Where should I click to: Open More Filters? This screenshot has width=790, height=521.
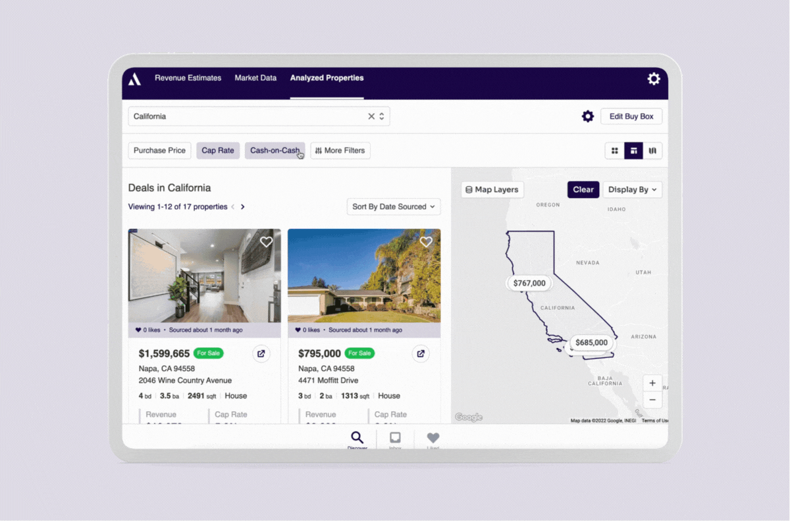[x=340, y=151]
